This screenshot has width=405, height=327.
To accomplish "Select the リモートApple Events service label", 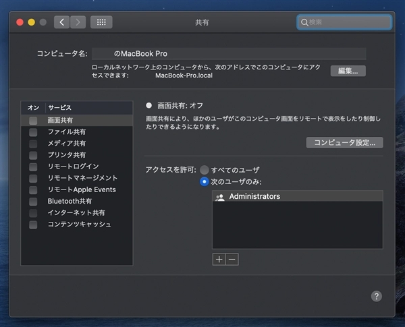I will click(82, 189).
